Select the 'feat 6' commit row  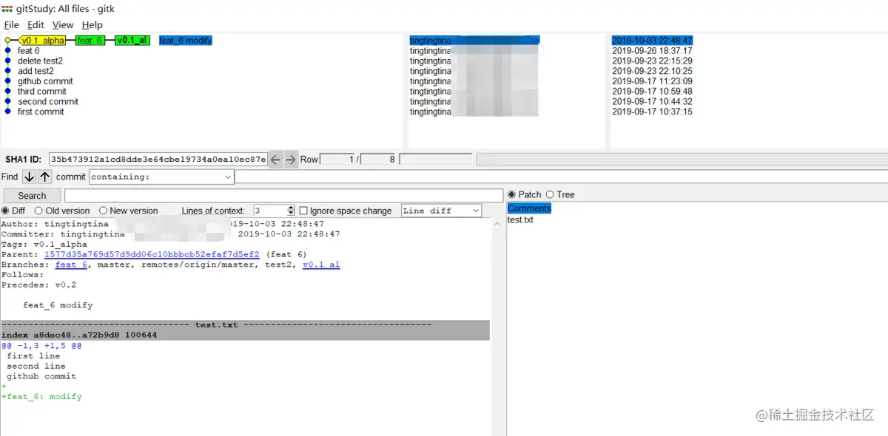pos(29,51)
